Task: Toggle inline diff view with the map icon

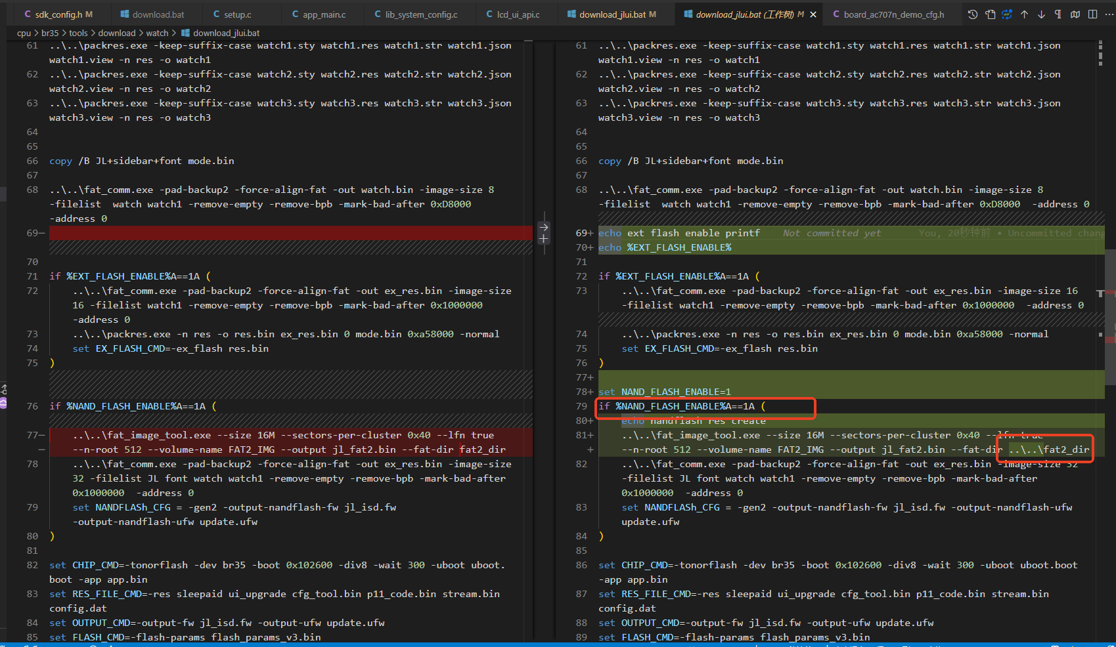Action: coord(1075,14)
